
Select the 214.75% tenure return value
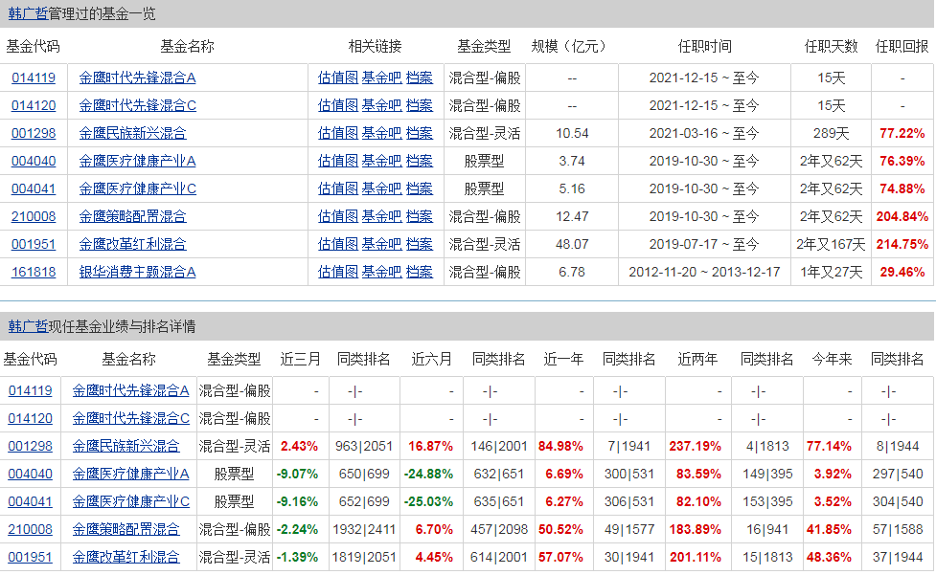coord(902,244)
